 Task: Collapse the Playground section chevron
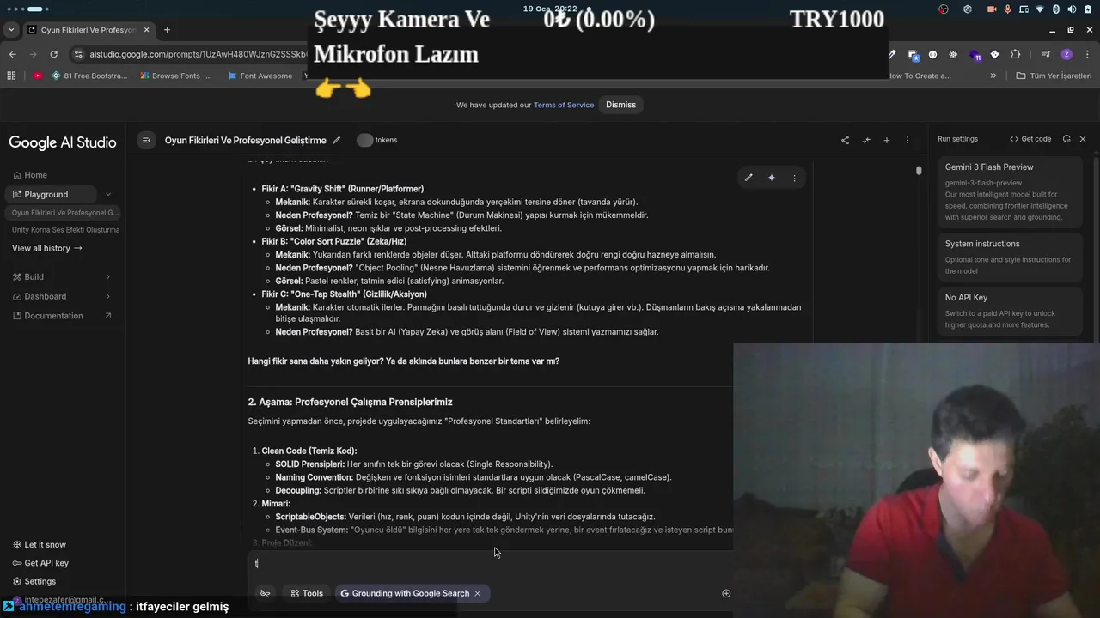coord(107,195)
